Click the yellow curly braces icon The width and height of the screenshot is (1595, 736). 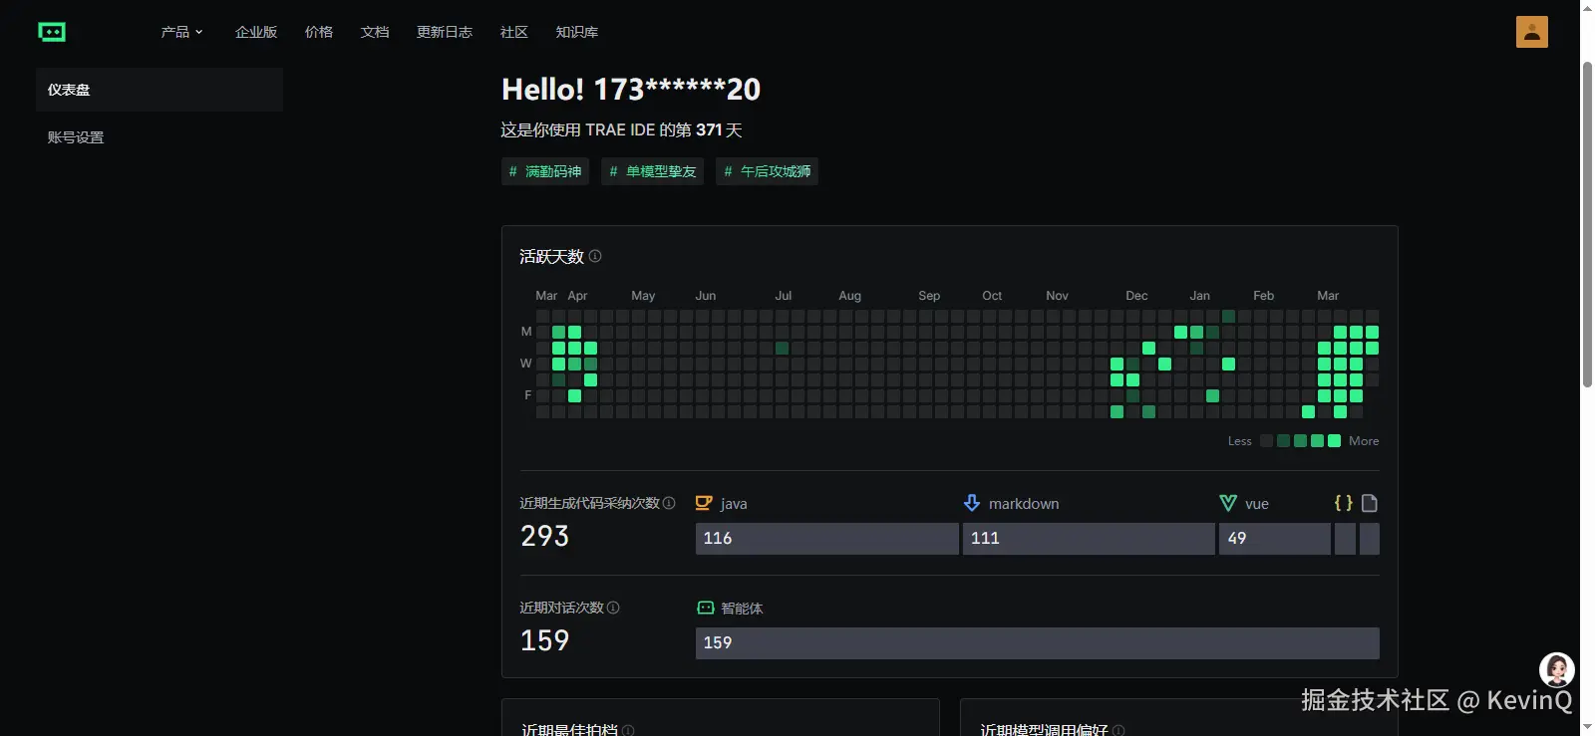(1344, 503)
